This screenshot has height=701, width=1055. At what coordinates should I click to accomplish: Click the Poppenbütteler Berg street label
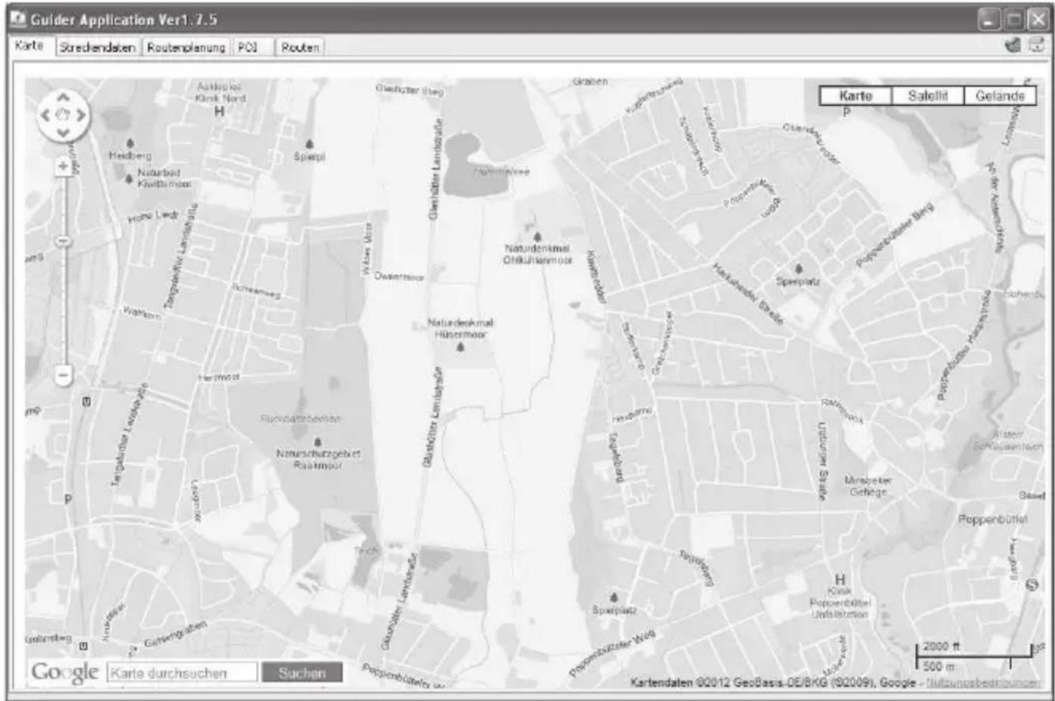coord(895,234)
